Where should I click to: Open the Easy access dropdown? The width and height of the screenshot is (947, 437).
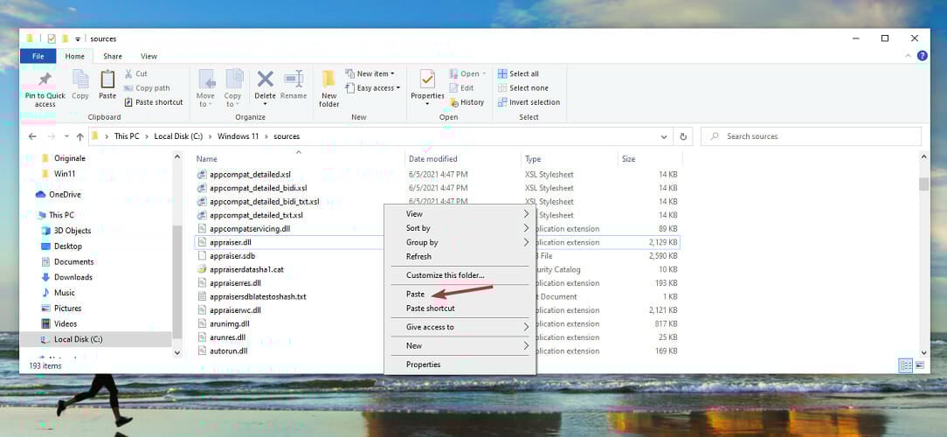point(373,88)
